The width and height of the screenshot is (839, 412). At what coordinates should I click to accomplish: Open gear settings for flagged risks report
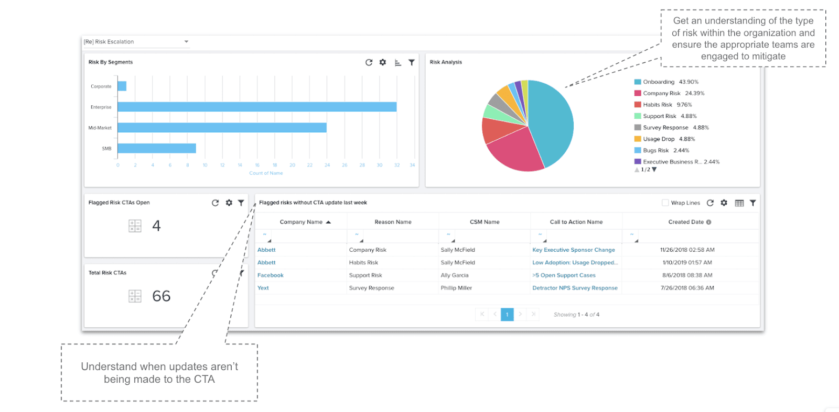coord(724,203)
